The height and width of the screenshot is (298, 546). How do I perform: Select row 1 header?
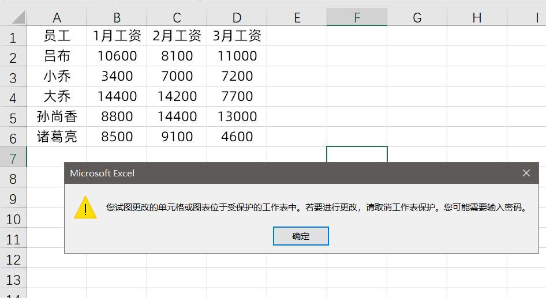click(13, 36)
